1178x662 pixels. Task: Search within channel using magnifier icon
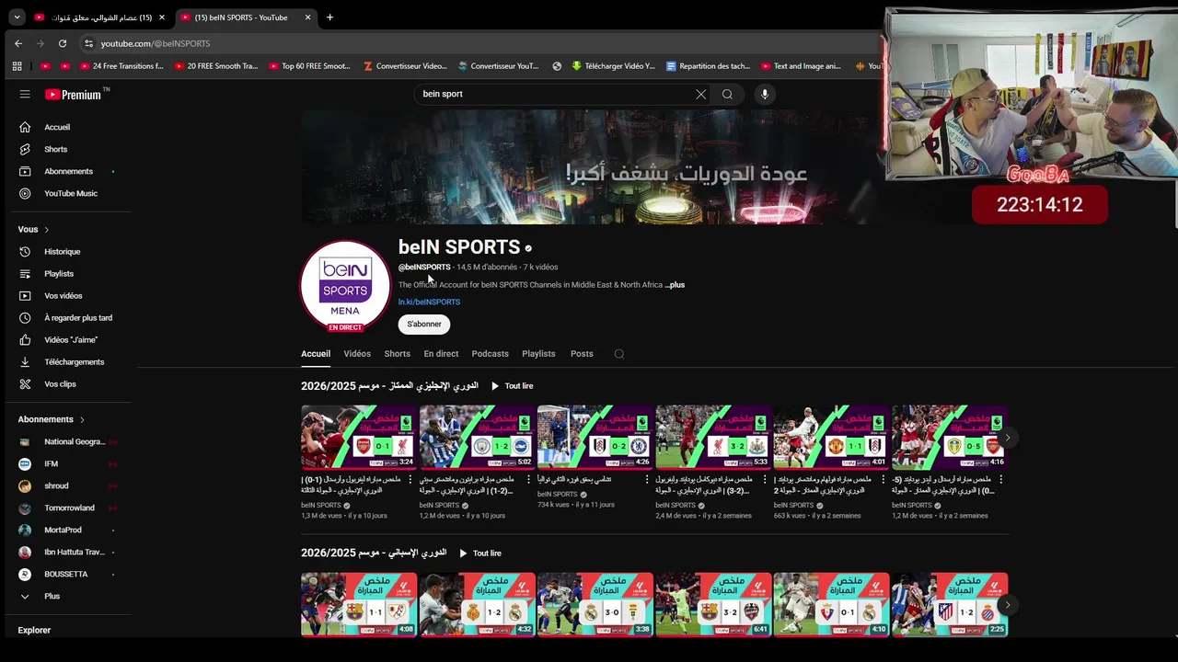point(619,354)
